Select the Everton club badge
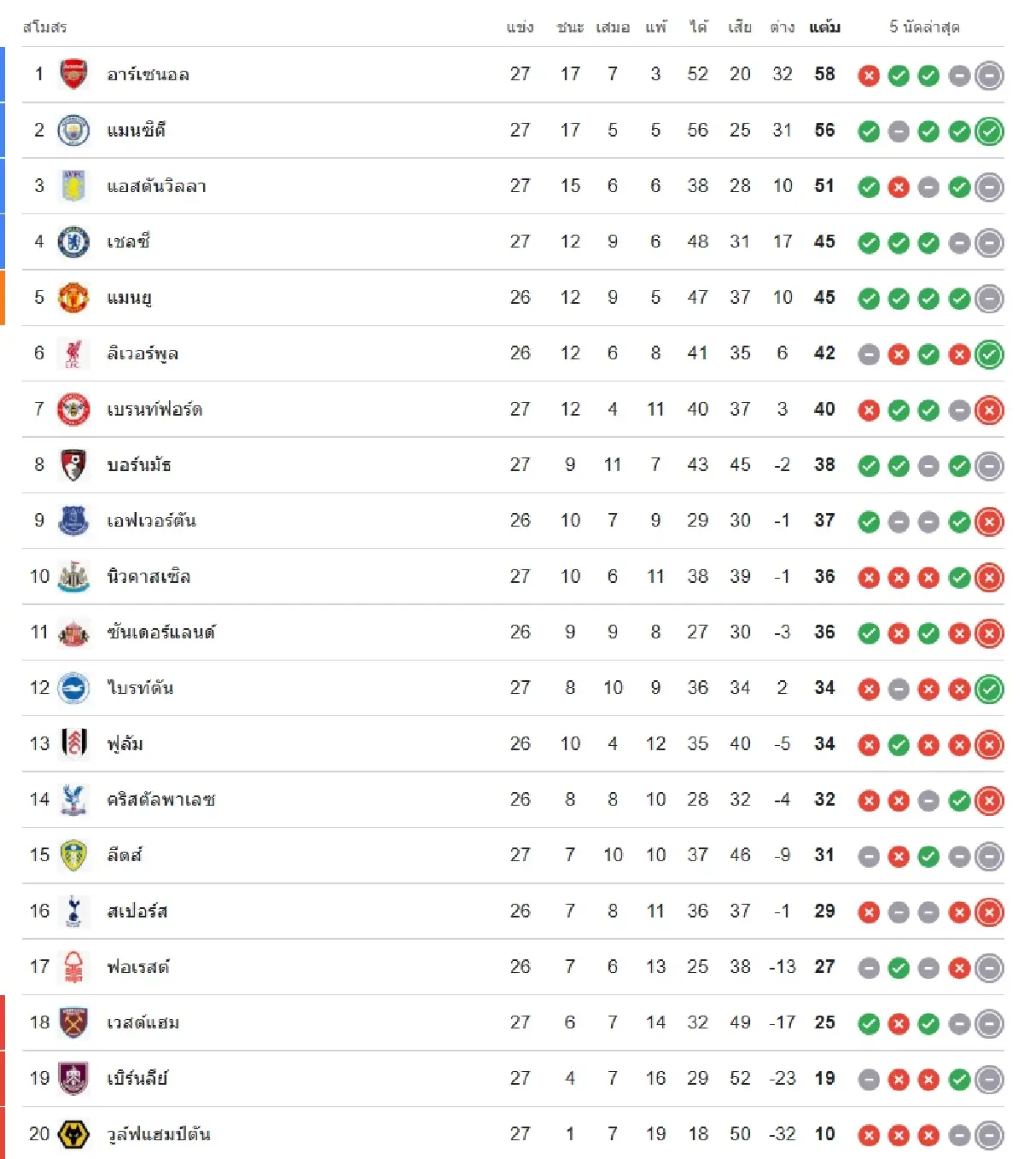 (73, 521)
